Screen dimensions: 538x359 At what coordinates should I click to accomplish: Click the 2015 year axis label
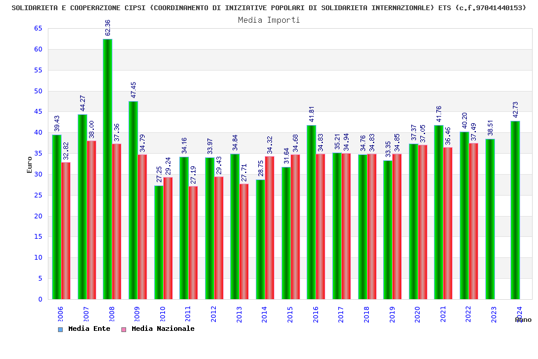[x=289, y=314]
